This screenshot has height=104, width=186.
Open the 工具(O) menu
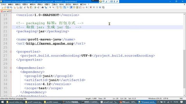55,4
